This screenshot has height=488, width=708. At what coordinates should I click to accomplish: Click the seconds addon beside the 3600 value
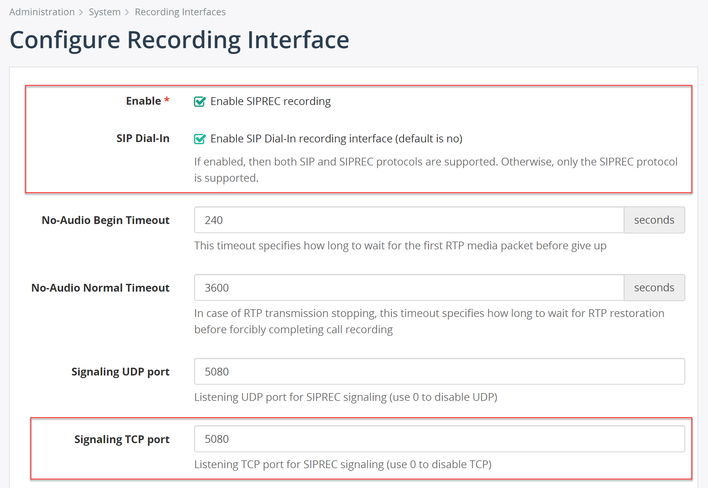click(x=654, y=288)
